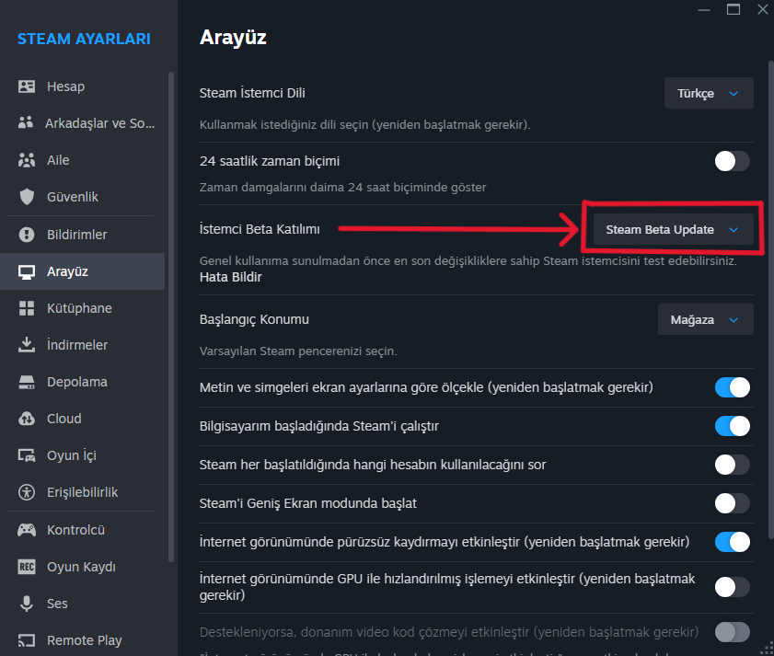The height and width of the screenshot is (656, 774).
Task: Open İndirmeler settings section
Action: (83, 344)
